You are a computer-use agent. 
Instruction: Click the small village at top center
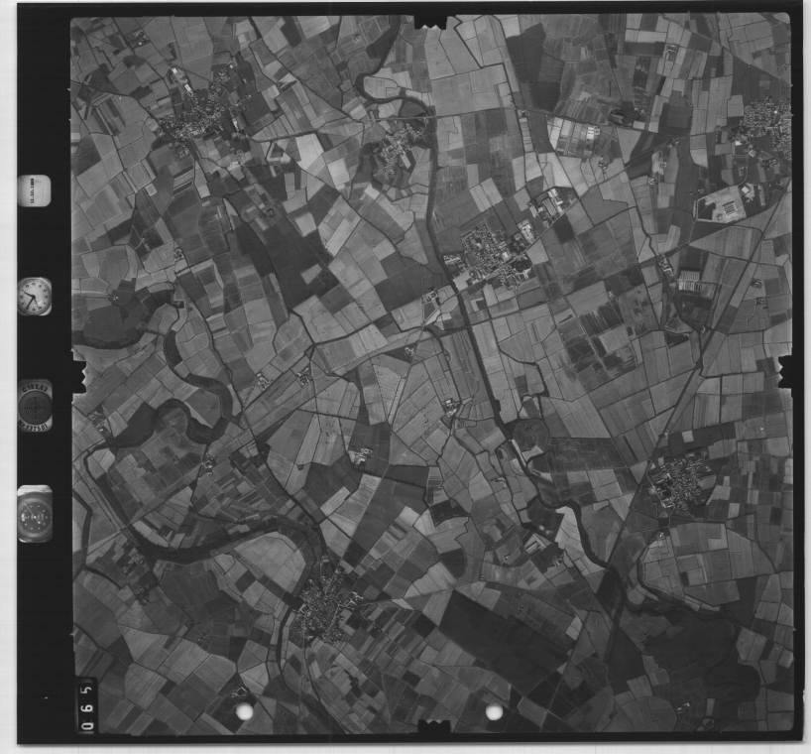[399, 151]
